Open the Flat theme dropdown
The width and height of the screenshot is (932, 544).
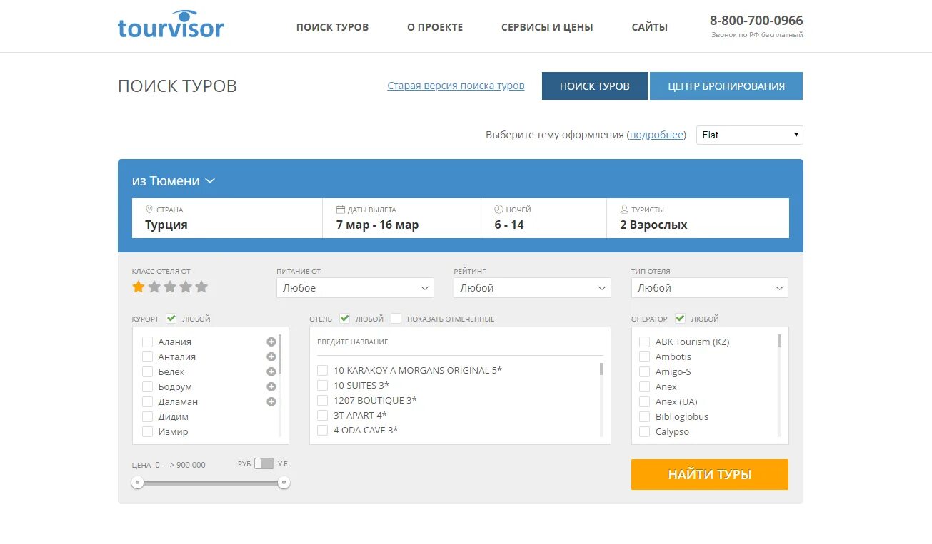point(750,135)
